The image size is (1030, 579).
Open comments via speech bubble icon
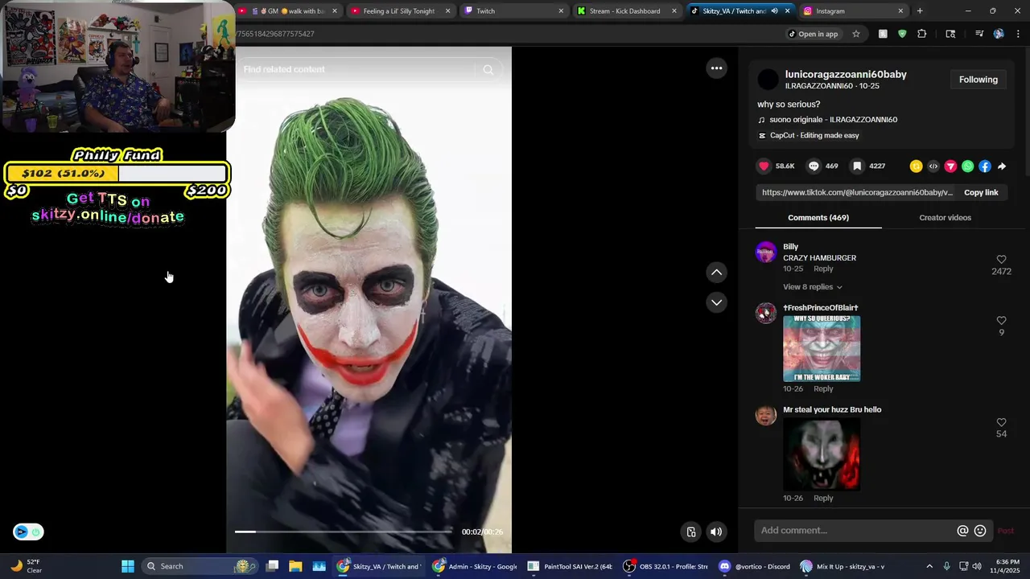pyautogui.click(x=814, y=166)
